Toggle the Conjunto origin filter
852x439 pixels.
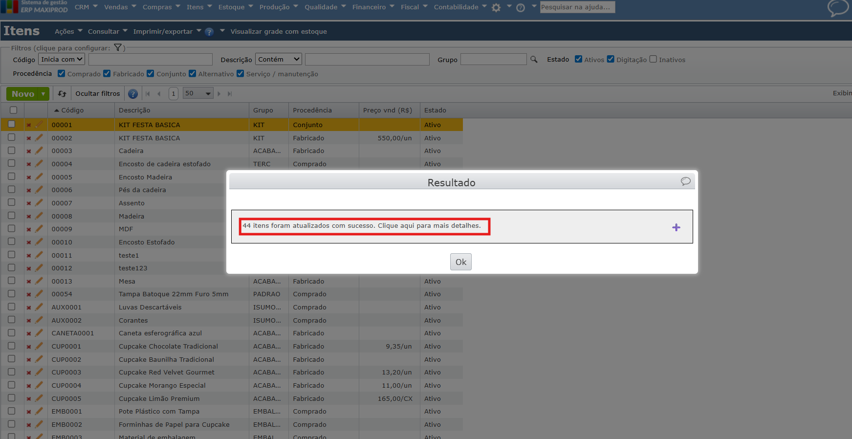pos(151,73)
